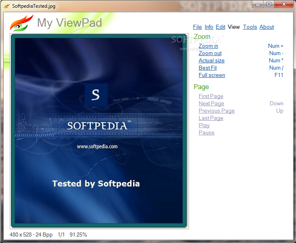
Task: Jump to Last Page
Action: click(x=211, y=118)
